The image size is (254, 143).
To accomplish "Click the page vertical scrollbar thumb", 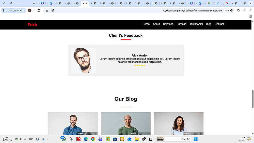I will 252,99.
